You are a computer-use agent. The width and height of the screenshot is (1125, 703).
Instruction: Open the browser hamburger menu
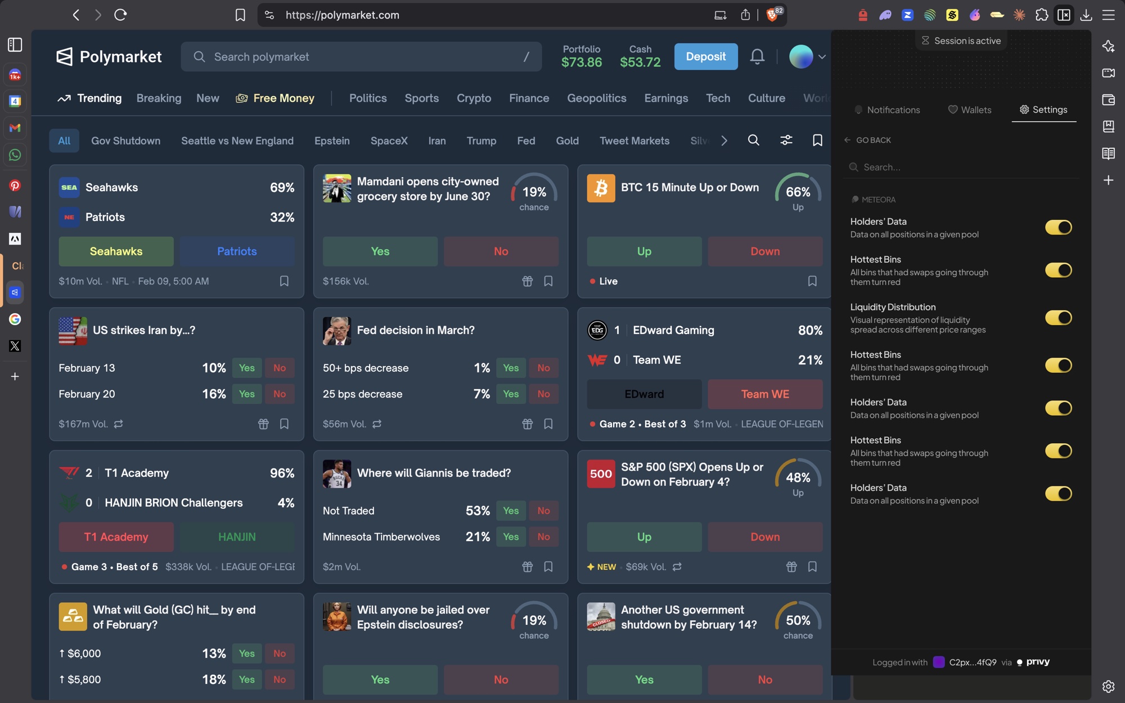tap(1108, 15)
